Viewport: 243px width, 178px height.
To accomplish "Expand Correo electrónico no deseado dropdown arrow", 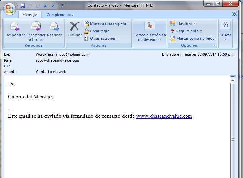I will click(161, 39).
